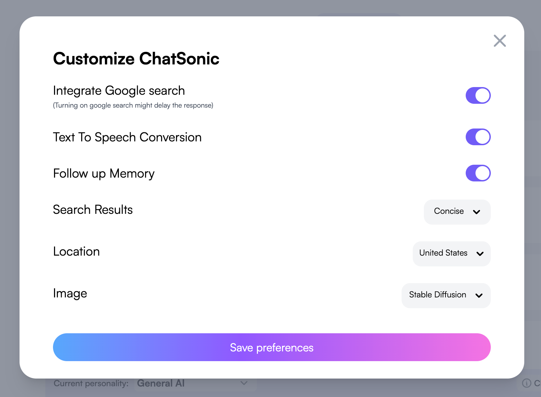Click the Customize ChatSonic heading
Screen dimensions: 541x397
136,59
